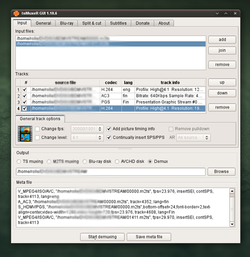Select TS muxing output option
This screenshot has height=257, width=250.
18,161
